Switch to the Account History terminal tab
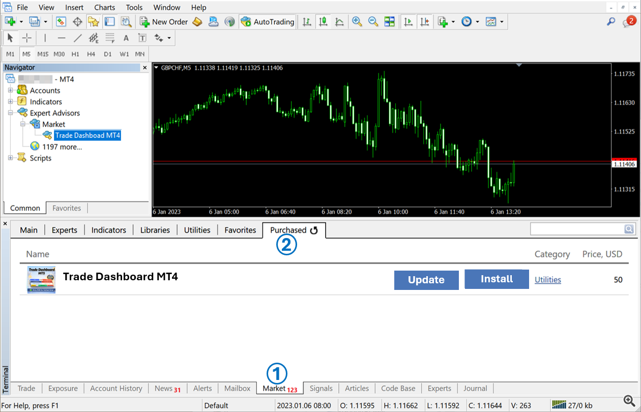The width and height of the screenshot is (641, 412). (116, 388)
